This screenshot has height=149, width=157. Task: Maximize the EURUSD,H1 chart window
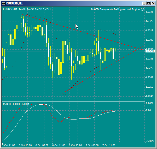click(x=149, y=3)
